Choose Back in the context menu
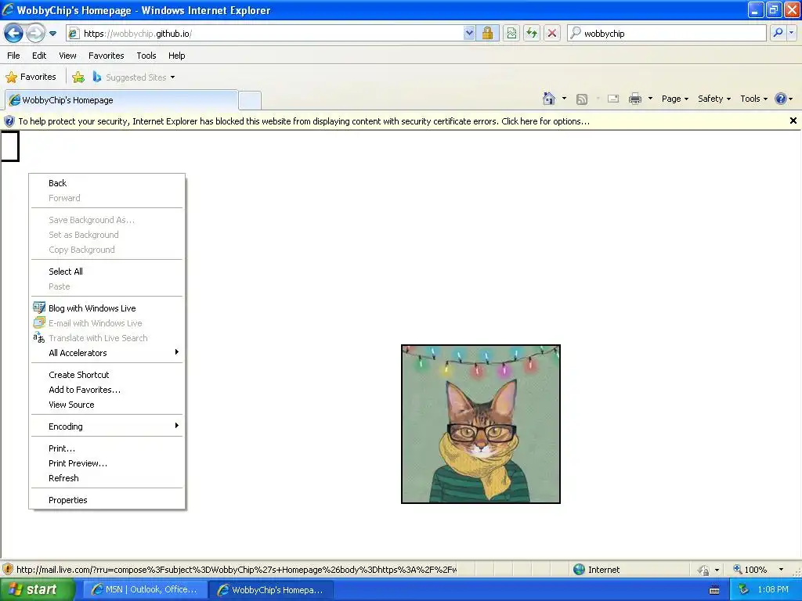This screenshot has height=601, width=802. click(x=107, y=183)
